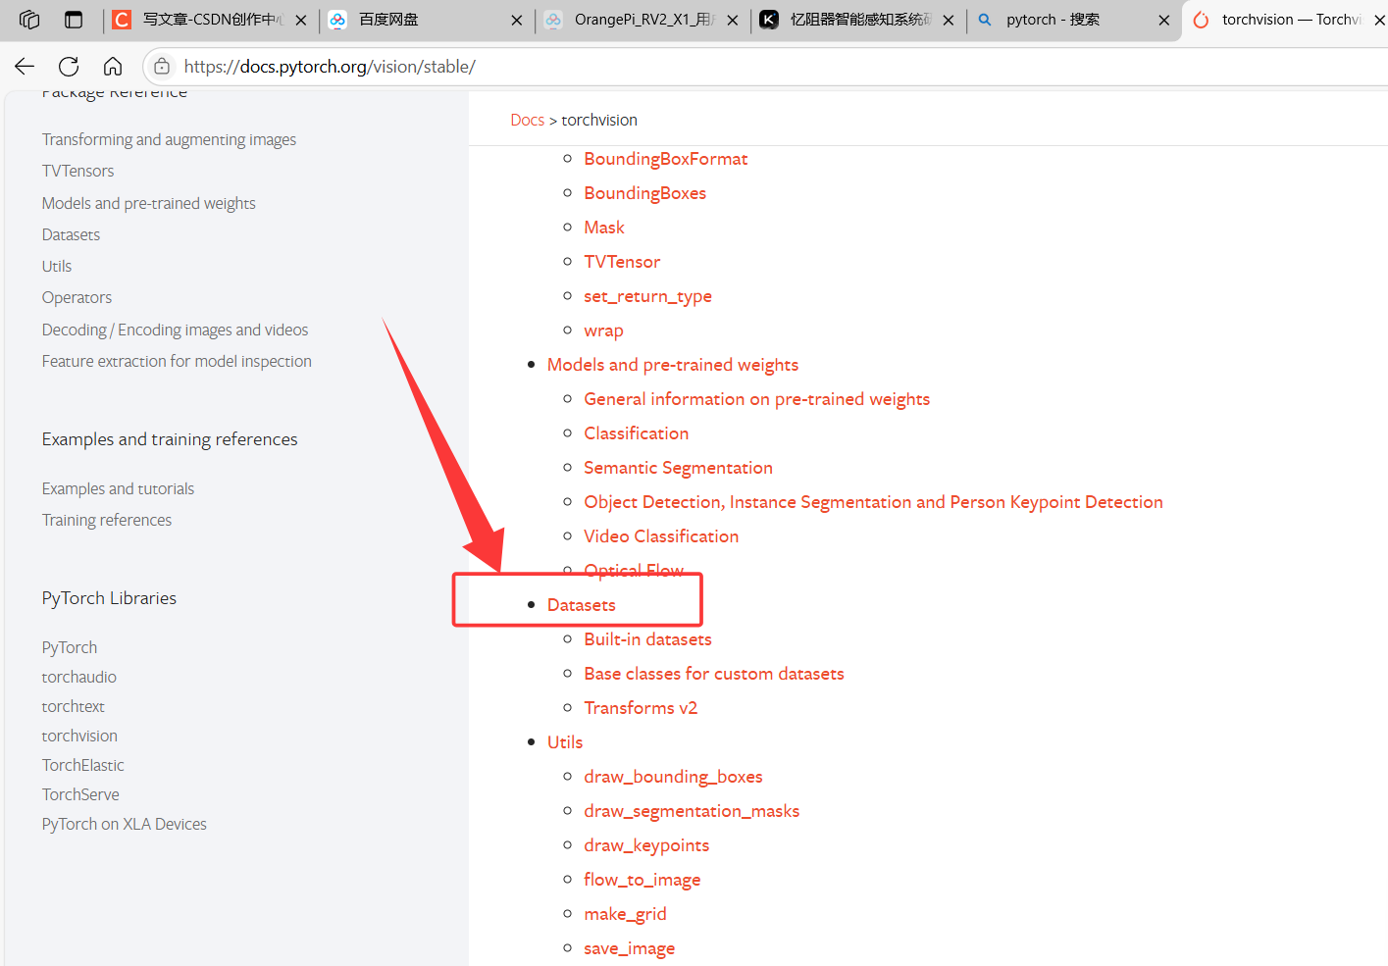Open Operators in the sidebar
The image size is (1388, 966).
pos(77,297)
